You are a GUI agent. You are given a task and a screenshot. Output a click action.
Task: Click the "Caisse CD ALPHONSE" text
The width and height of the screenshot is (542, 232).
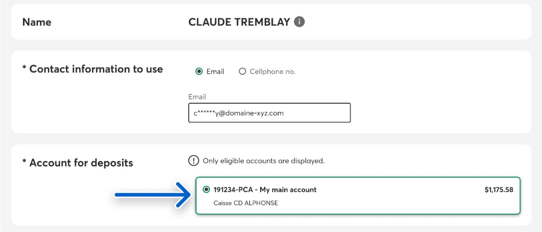246,203
